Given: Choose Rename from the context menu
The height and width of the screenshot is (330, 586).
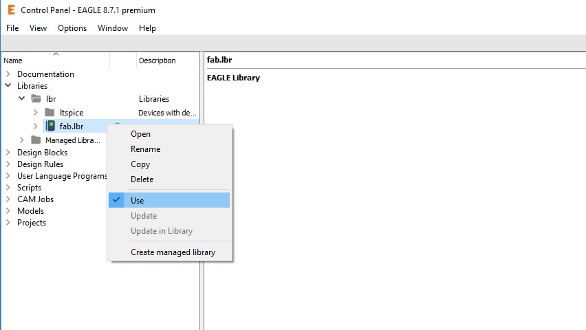Looking at the screenshot, I should click(169, 148).
